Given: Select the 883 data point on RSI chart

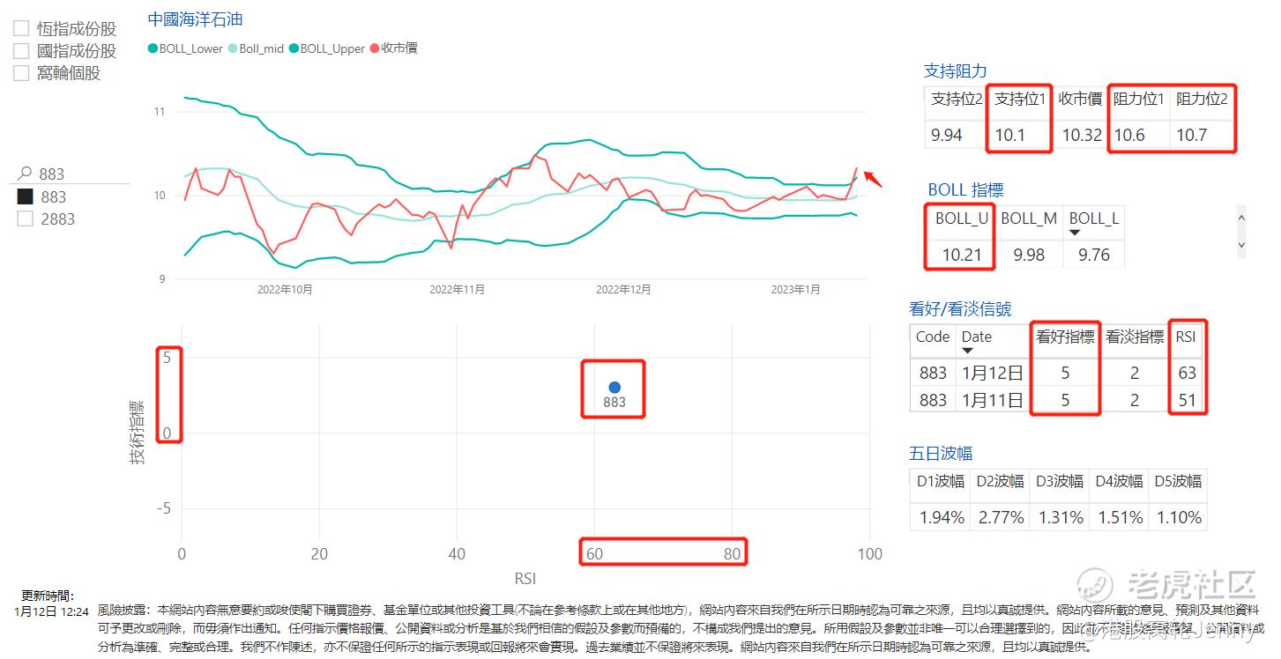Looking at the screenshot, I should tap(614, 385).
